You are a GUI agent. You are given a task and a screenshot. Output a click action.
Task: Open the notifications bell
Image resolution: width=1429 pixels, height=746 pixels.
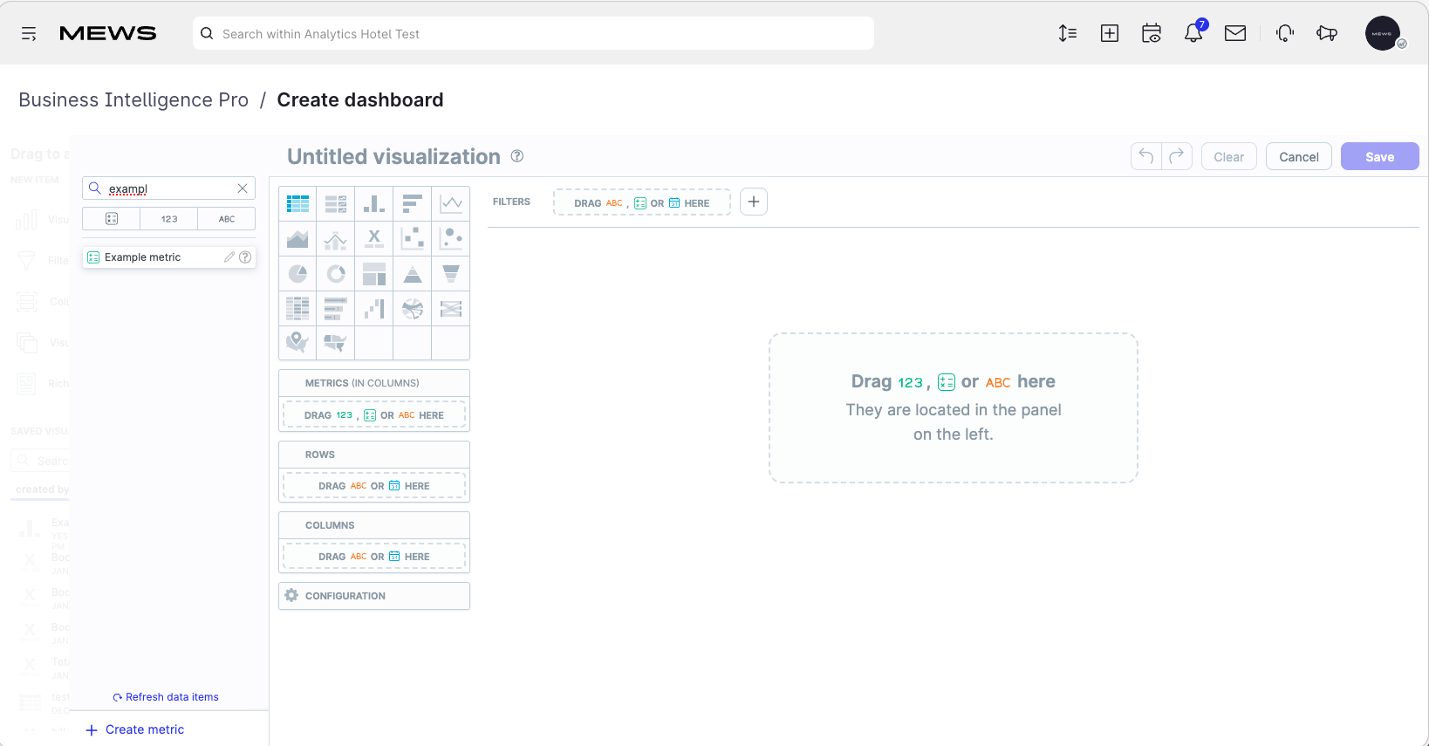tap(1193, 33)
